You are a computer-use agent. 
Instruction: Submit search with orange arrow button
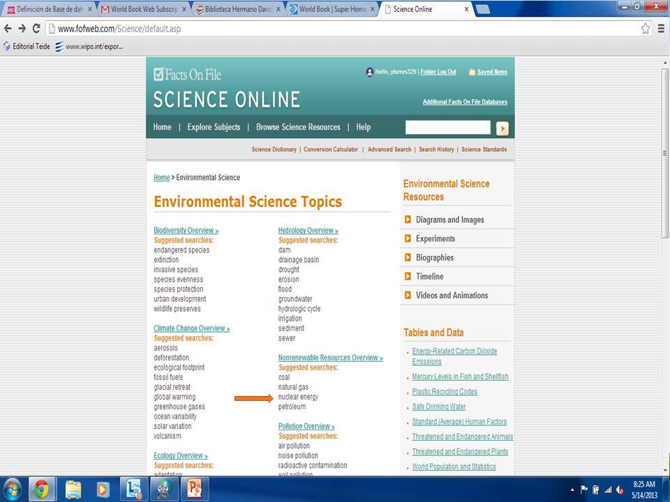pyautogui.click(x=502, y=128)
